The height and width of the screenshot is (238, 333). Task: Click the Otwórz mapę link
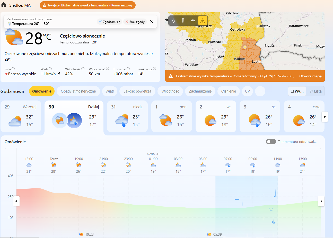click(310, 76)
